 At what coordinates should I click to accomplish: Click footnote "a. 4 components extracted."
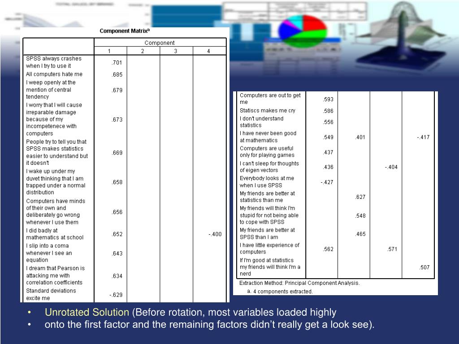(280, 291)
